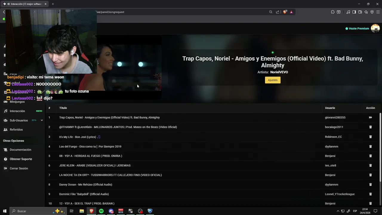Toggle the browser sidebar panel icon
The width and height of the screenshot is (382, 215).
(x=354, y=12)
